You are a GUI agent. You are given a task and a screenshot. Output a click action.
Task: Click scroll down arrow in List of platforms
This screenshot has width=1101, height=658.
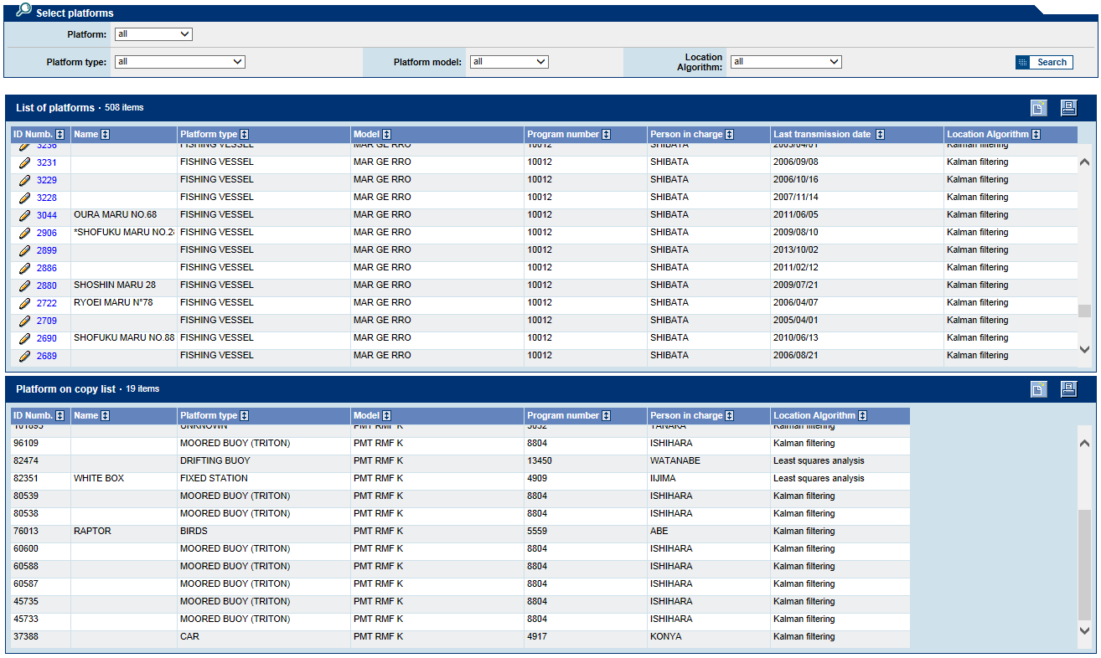pos(1084,349)
